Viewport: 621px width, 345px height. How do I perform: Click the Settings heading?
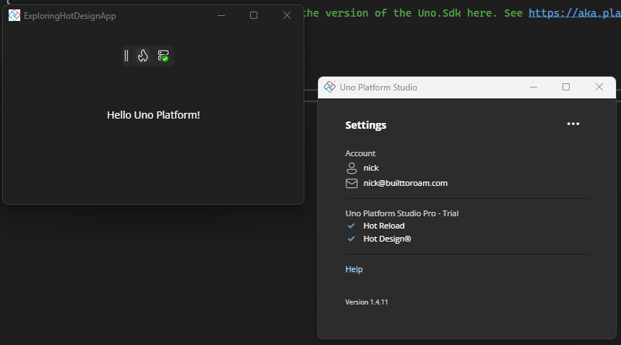coord(366,125)
